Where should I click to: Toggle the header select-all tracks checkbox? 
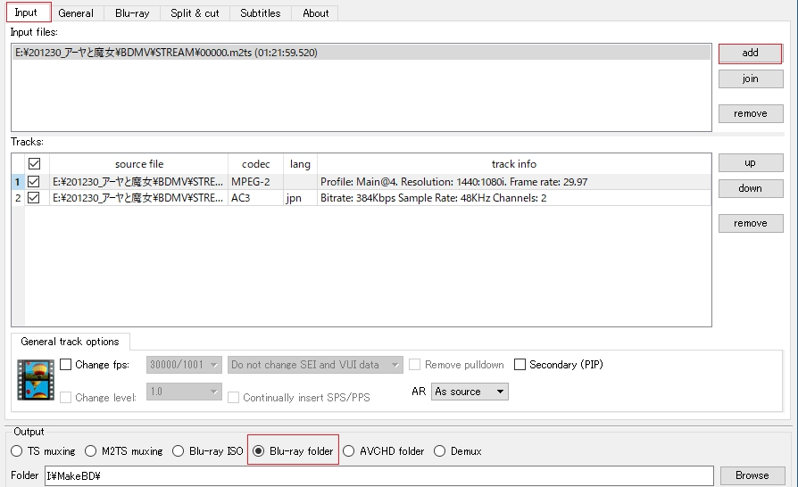[35, 164]
